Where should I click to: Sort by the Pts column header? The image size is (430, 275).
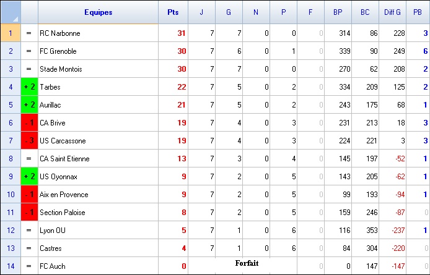(173, 12)
